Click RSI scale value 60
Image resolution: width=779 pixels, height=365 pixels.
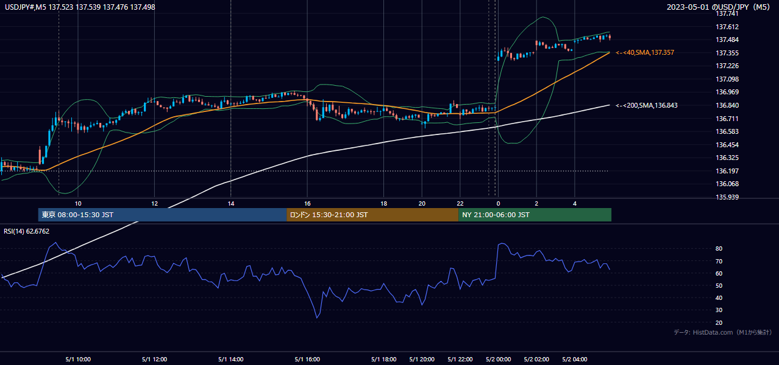pos(719,273)
